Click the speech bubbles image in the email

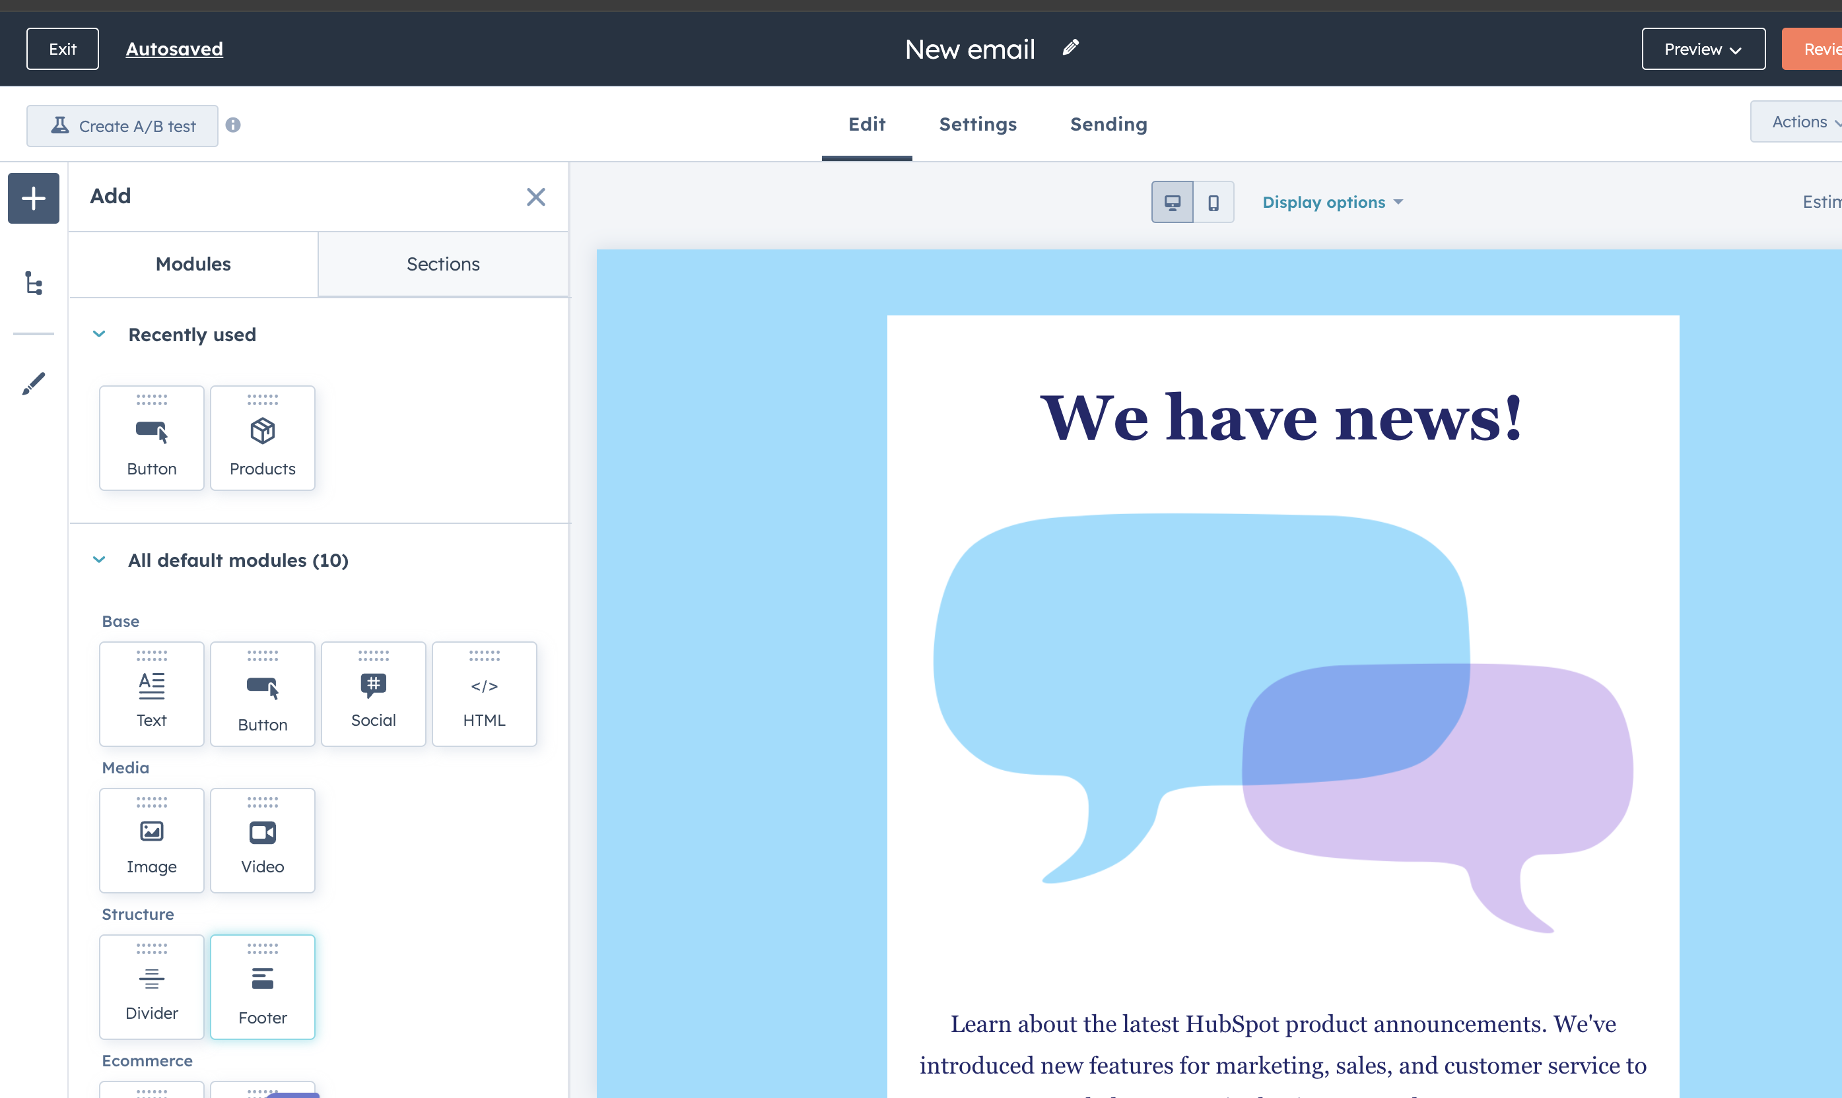1283,722
